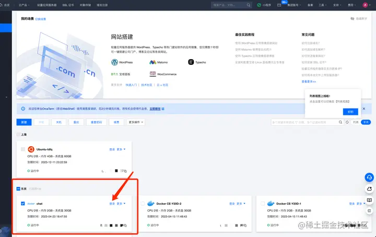The width and height of the screenshot is (376, 237).
Task: Open 对象存储 in top navigation
Action: tap(85, 5)
